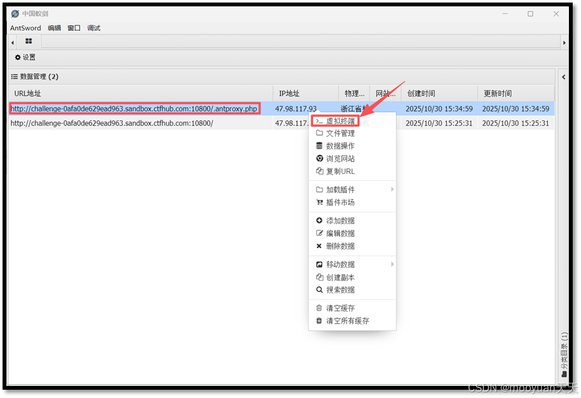Click the gear icon next to 设置
The height and width of the screenshot is (398, 581).
17,57
